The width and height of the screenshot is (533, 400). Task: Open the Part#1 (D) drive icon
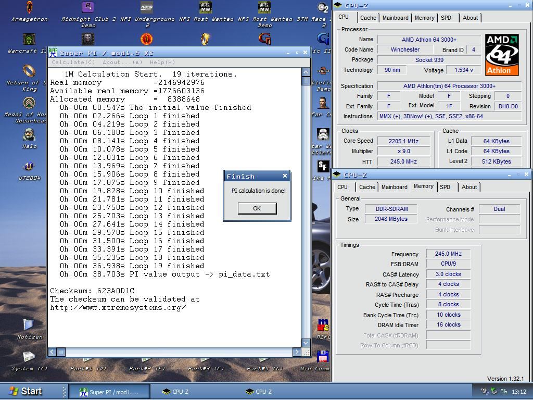point(87,360)
